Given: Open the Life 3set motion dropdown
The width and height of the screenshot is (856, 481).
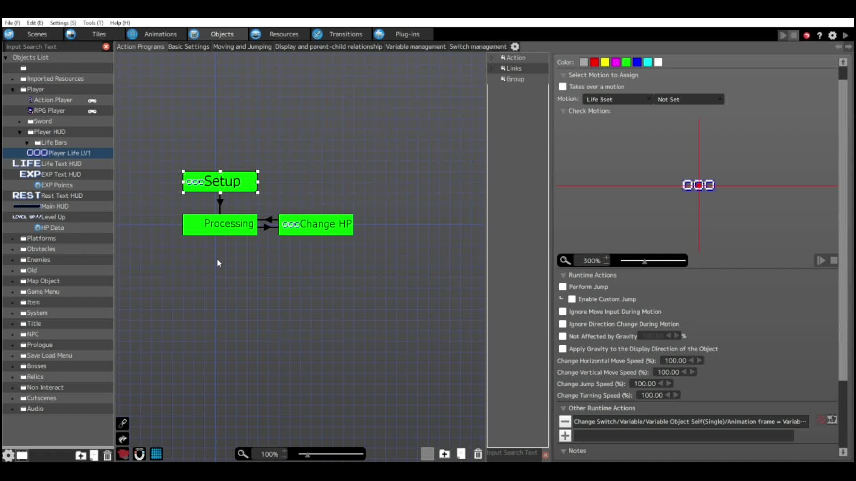Looking at the screenshot, I should point(617,99).
